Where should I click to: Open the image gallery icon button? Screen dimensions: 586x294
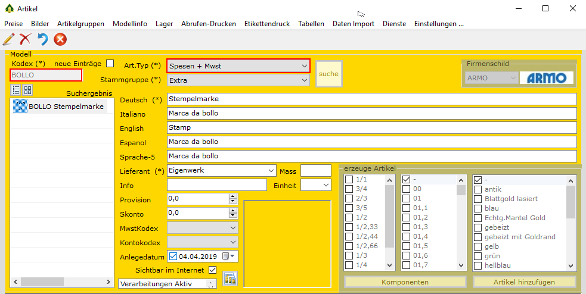point(230,278)
